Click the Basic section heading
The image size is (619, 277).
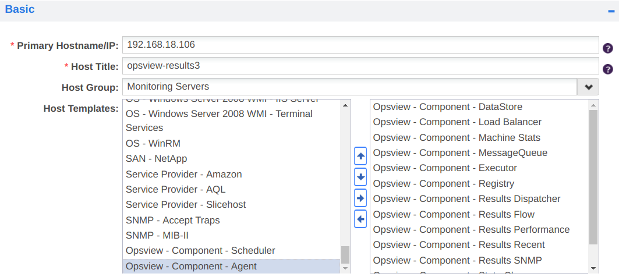pos(20,9)
